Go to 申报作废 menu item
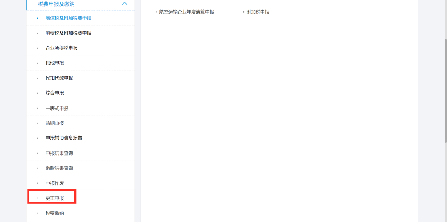 click(x=55, y=183)
